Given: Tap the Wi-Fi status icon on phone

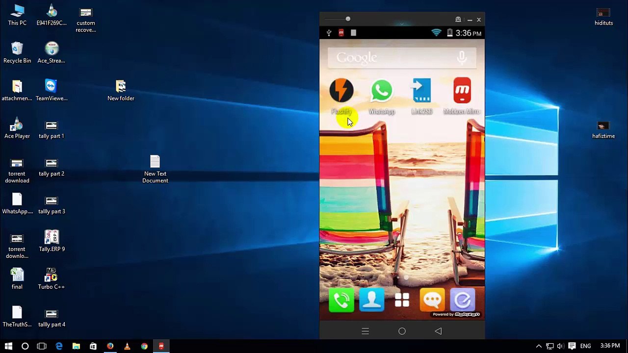Looking at the screenshot, I should point(436,33).
